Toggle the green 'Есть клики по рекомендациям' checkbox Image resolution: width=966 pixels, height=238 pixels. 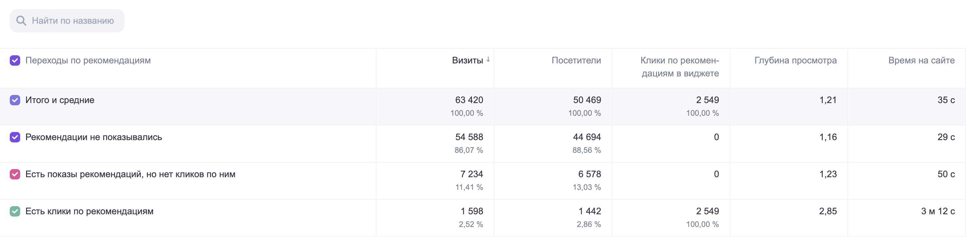tap(15, 211)
